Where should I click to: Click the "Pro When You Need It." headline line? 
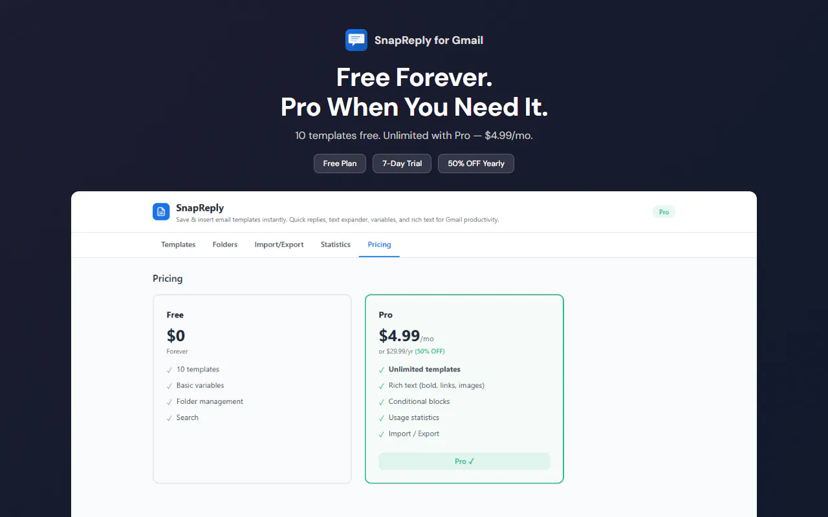point(415,107)
